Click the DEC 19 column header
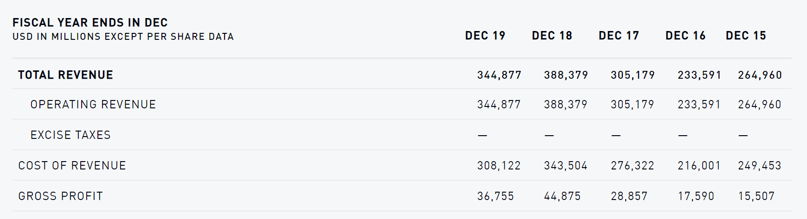The width and height of the screenshot is (807, 219). coord(485,36)
